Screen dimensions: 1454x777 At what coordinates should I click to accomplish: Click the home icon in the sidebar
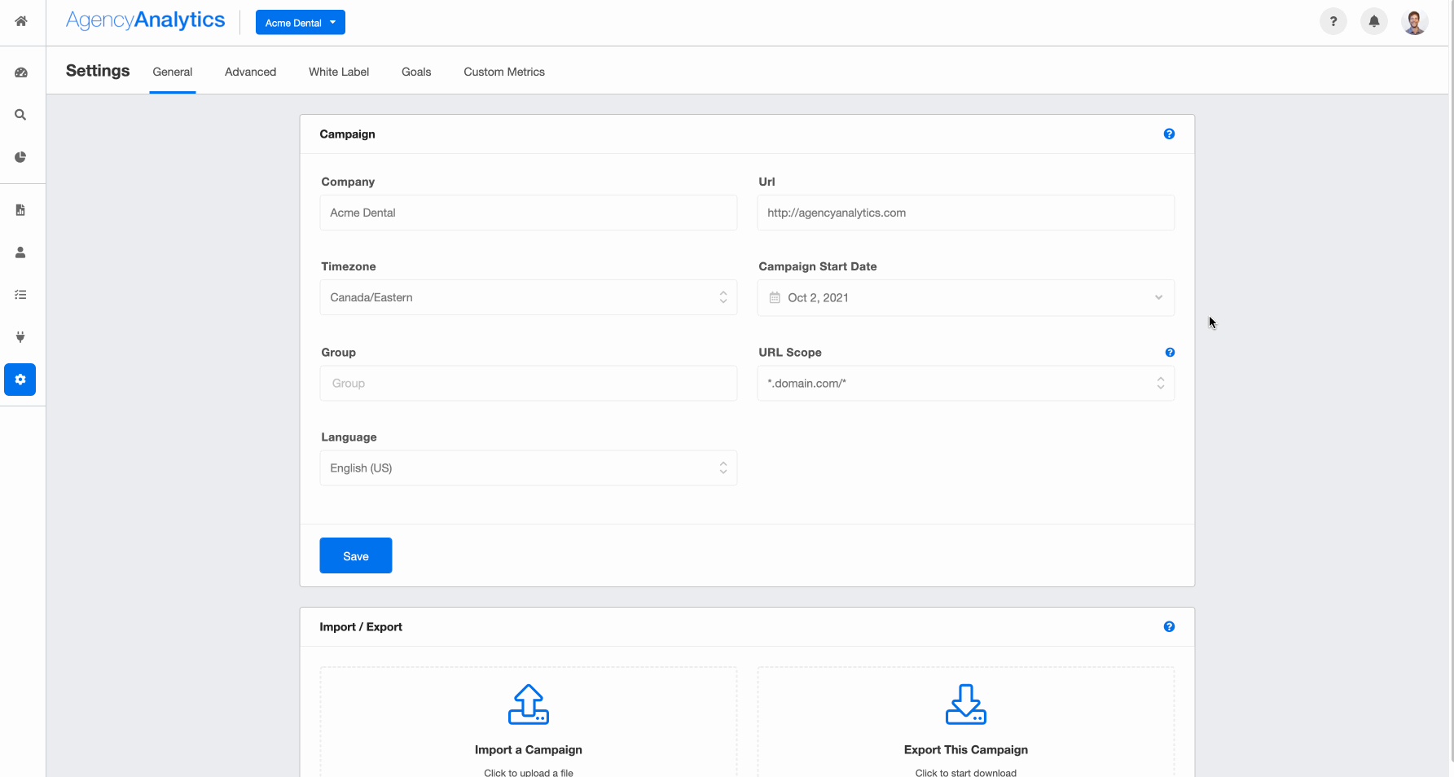pyautogui.click(x=21, y=21)
